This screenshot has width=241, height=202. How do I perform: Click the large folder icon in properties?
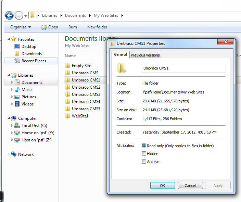(x=122, y=68)
